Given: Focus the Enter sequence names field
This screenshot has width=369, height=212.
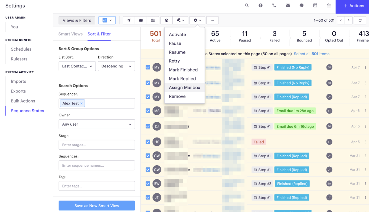Looking at the screenshot, I should coord(97,165).
